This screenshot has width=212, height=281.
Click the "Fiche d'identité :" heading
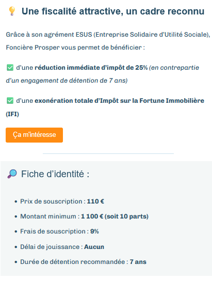55,174
